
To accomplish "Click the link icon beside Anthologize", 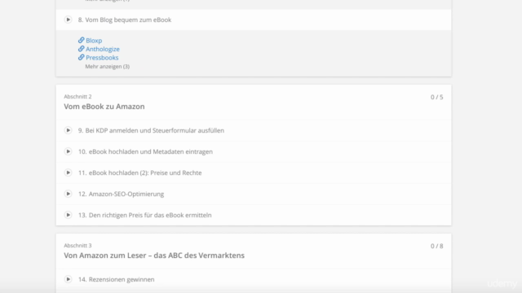I will click(x=82, y=49).
